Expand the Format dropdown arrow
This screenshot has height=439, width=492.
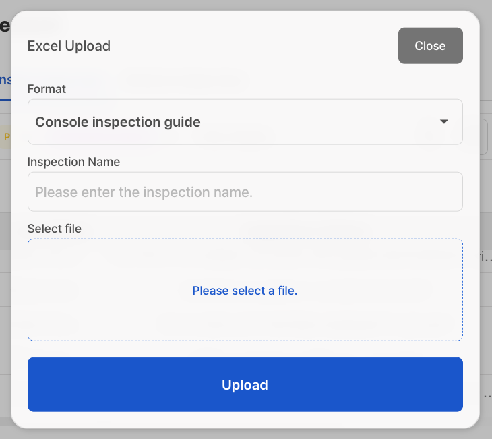443,122
